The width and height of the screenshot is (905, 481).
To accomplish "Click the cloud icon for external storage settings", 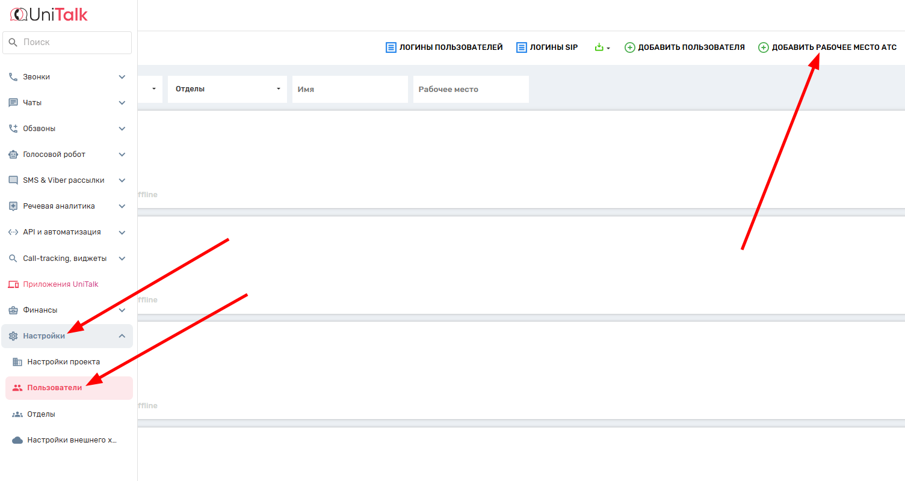I will [17, 440].
